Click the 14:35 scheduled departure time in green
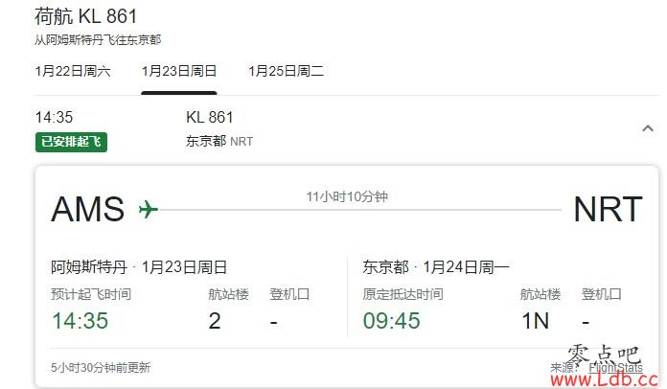Screen dimensions: 667x389 (80, 321)
